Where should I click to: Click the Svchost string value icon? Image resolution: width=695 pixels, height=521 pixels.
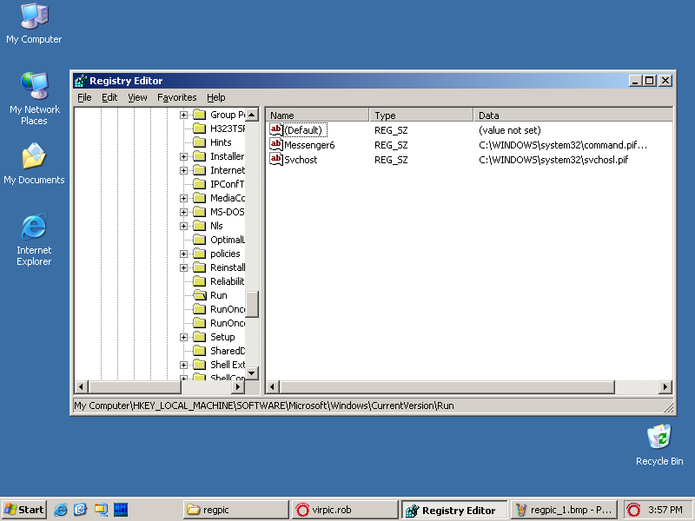pyautogui.click(x=276, y=160)
